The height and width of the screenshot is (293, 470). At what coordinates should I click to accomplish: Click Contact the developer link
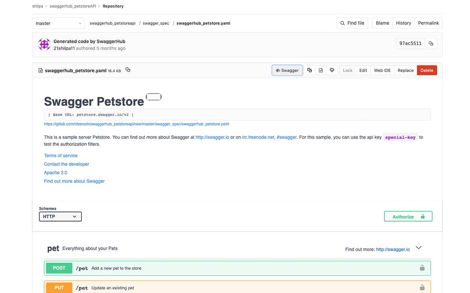pyautogui.click(x=66, y=164)
